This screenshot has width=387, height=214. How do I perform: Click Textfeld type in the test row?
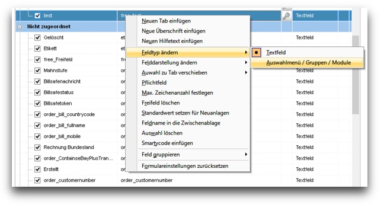[305, 15]
